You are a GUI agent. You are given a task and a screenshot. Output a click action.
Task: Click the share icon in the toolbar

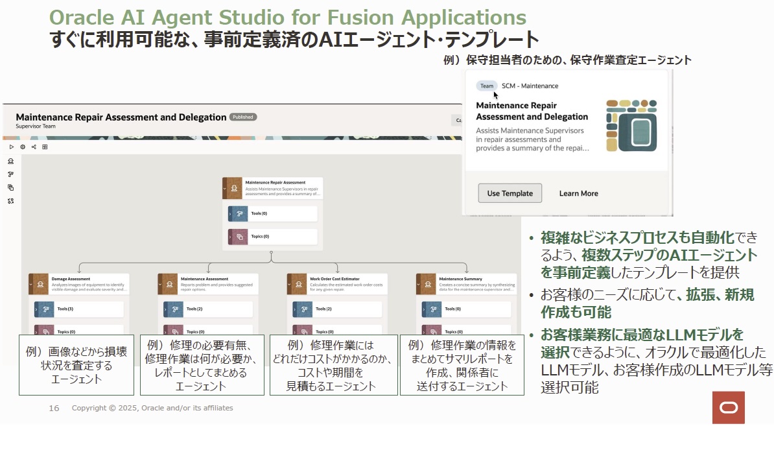[x=34, y=147]
